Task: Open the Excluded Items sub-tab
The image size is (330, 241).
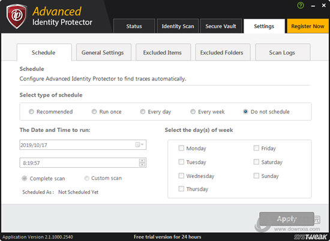Action: [x=163, y=52]
